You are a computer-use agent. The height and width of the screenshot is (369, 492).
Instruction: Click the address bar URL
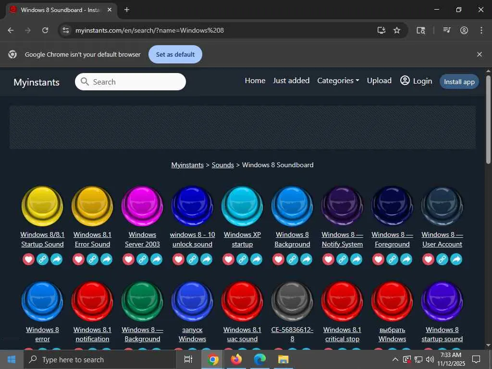(149, 30)
